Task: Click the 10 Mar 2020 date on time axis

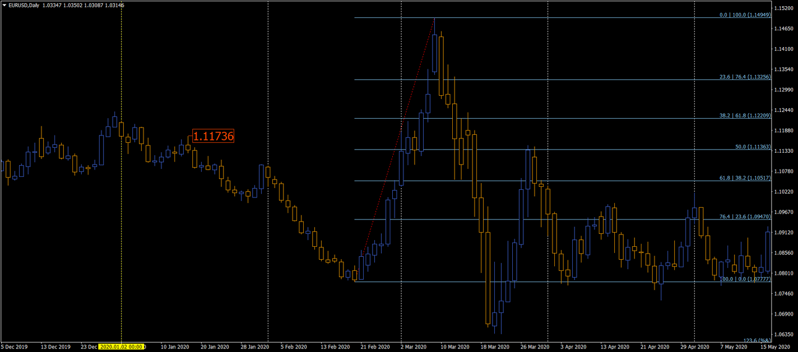Action: (454, 347)
